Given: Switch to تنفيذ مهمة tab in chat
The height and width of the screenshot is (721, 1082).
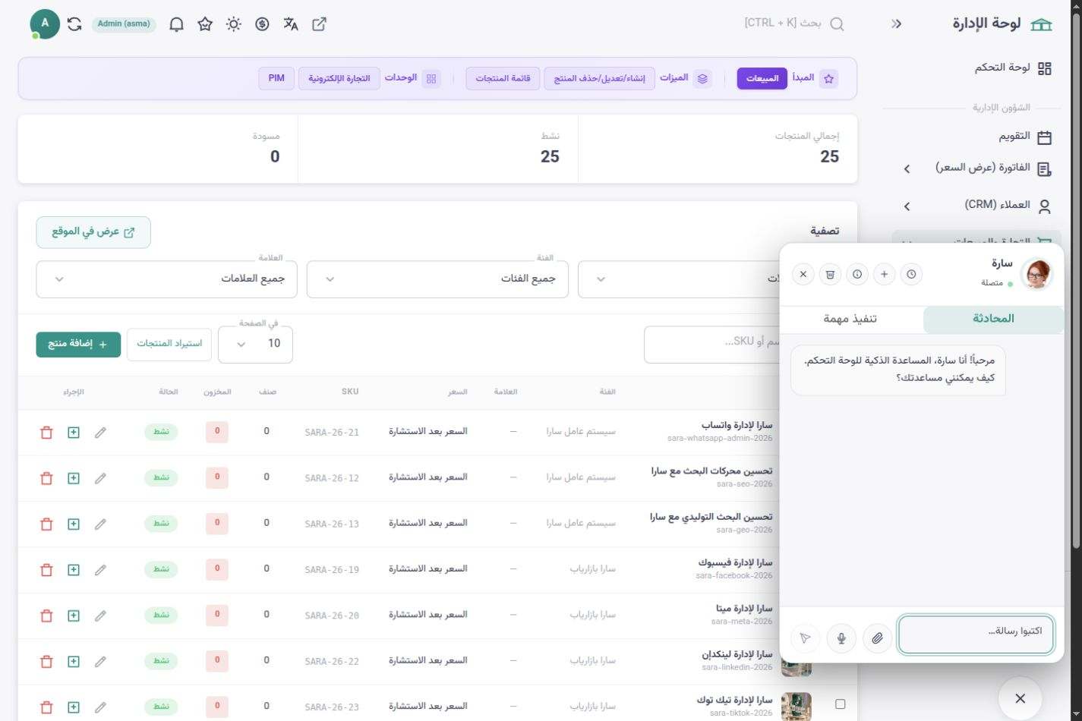Looking at the screenshot, I should (x=850, y=319).
